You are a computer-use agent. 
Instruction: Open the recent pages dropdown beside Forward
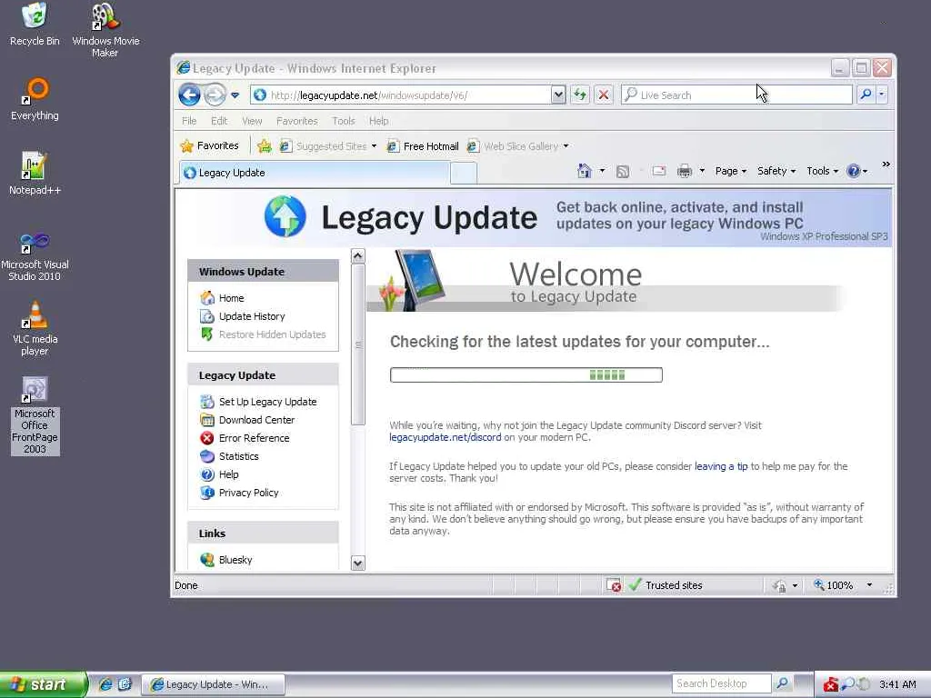(235, 95)
